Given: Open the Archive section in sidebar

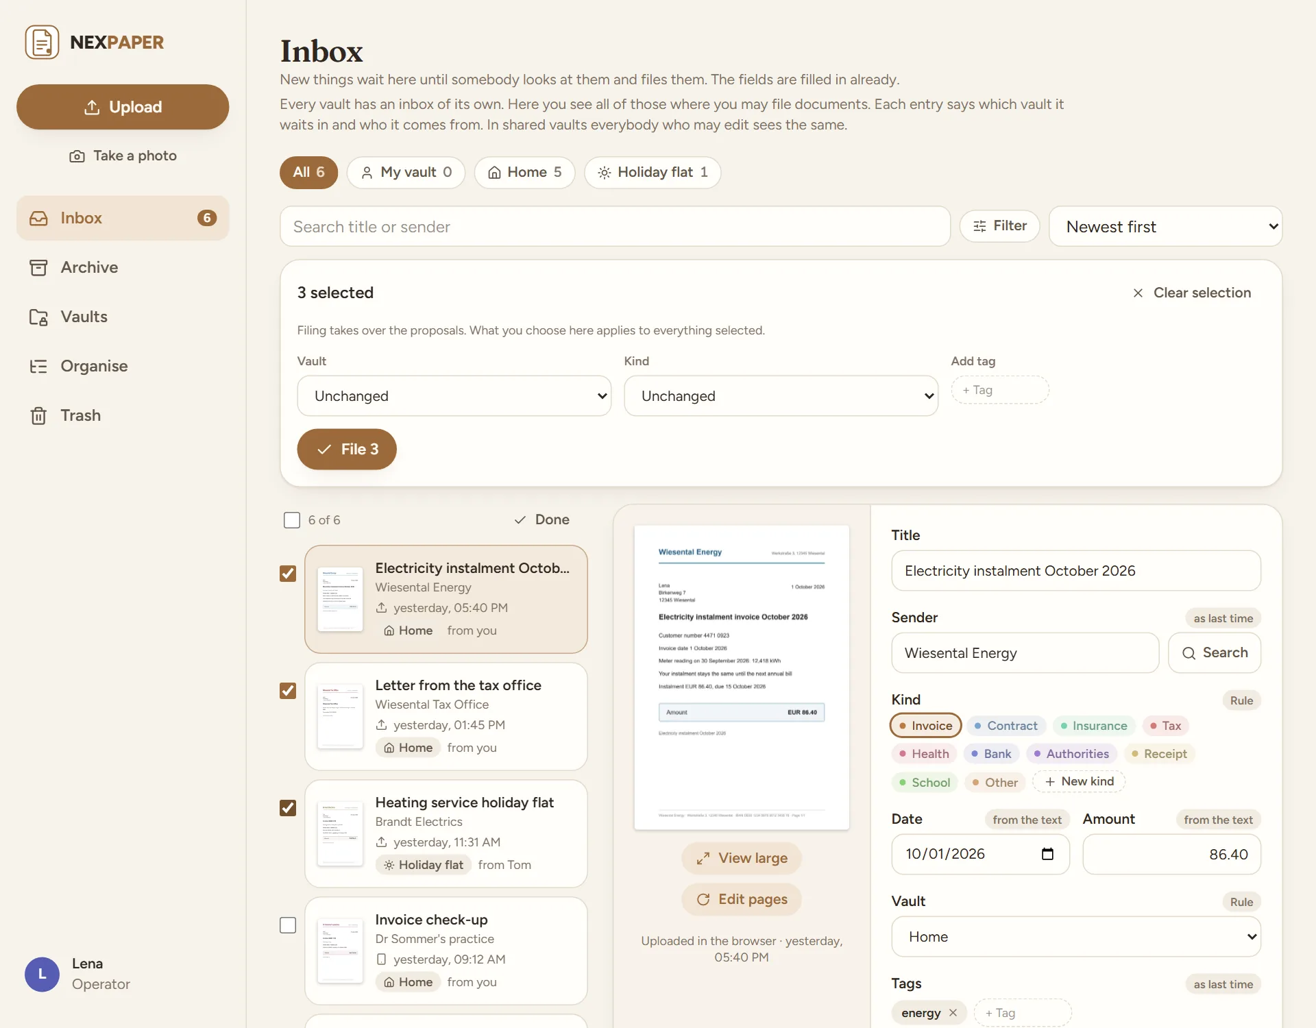Looking at the screenshot, I should (x=123, y=267).
